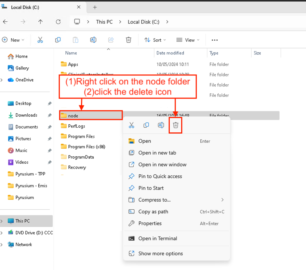Click This PC in the address bar

[x=104, y=22]
